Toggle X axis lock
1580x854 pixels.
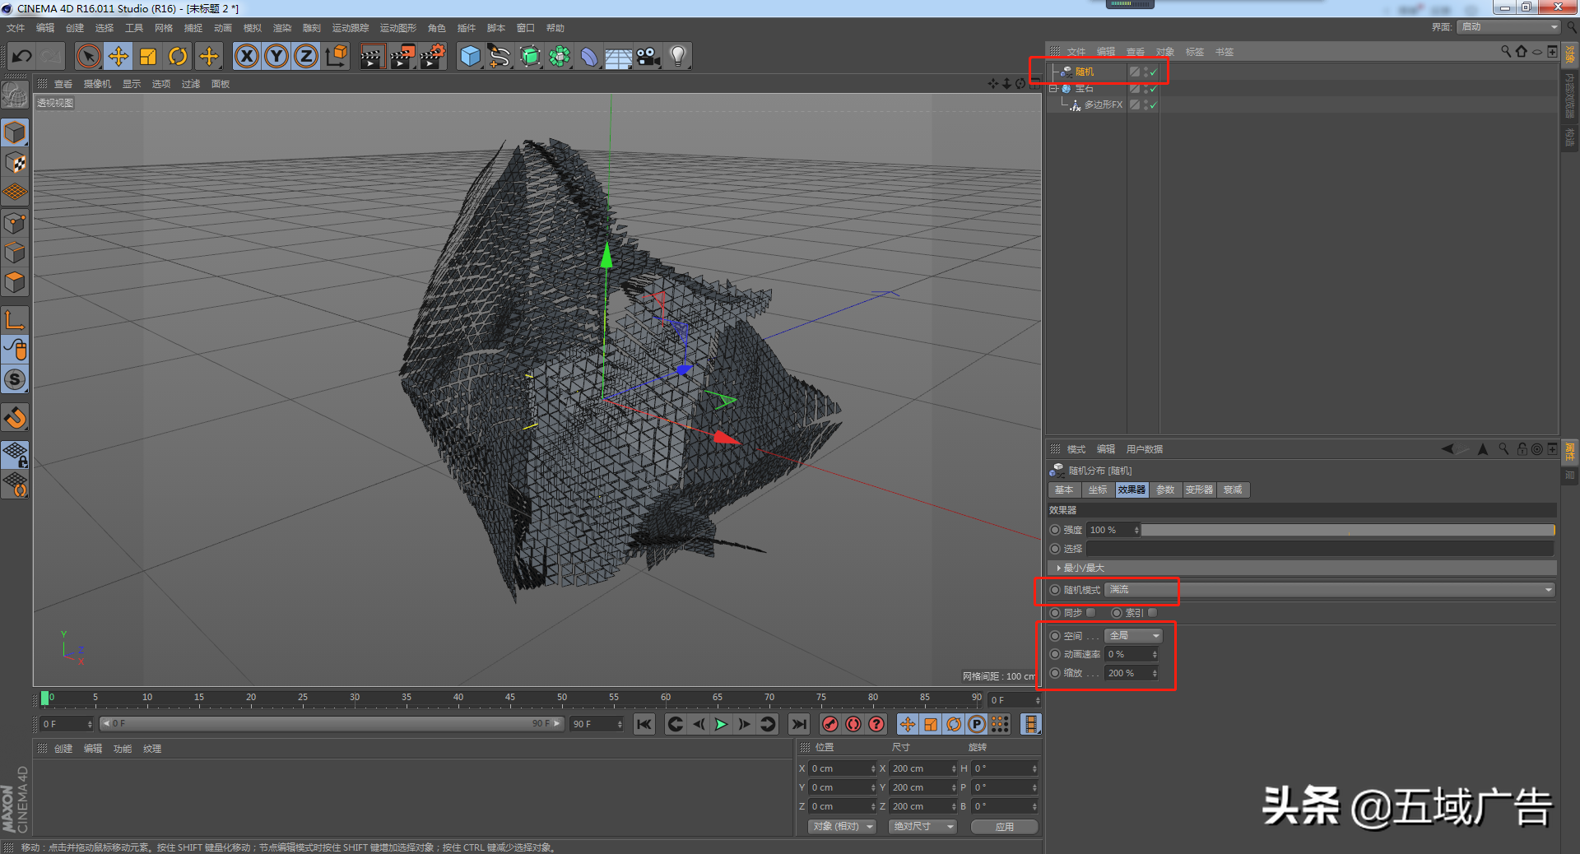(x=246, y=56)
